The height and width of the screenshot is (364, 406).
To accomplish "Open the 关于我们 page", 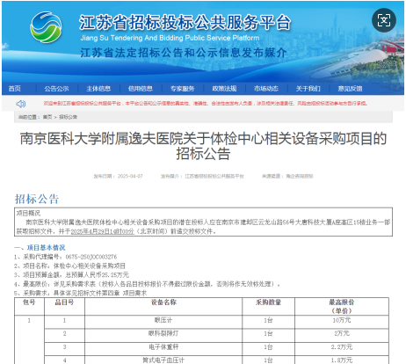I will pyautogui.click(x=308, y=89).
